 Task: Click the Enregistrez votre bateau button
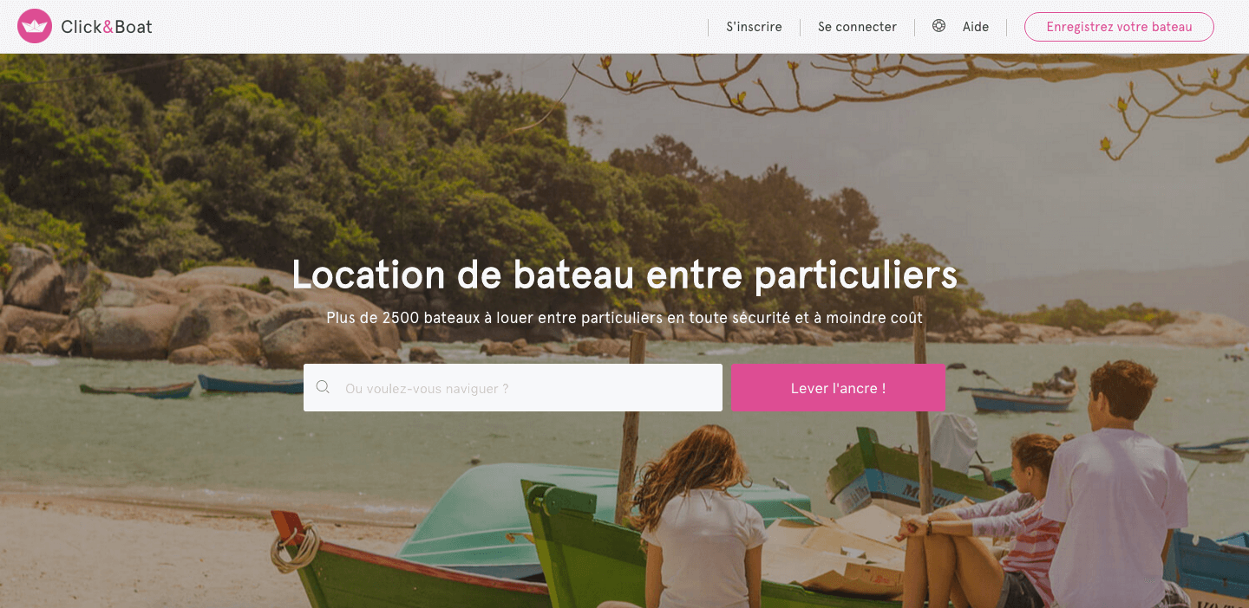point(1119,27)
